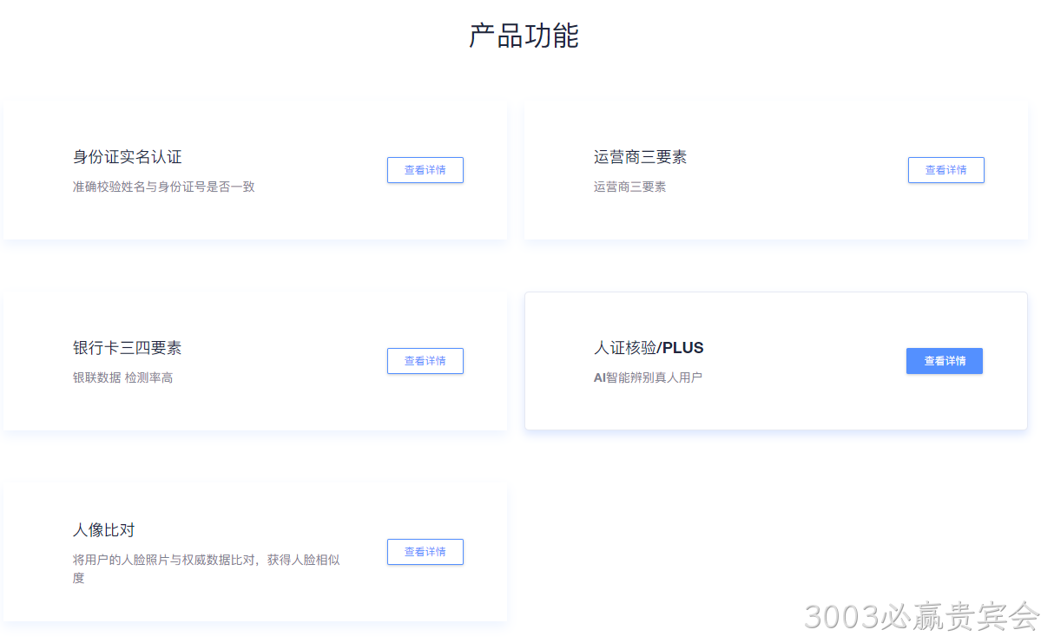This screenshot has width=1054, height=643.
Task: Click the 运营商三要素 heading
Action: [641, 157]
